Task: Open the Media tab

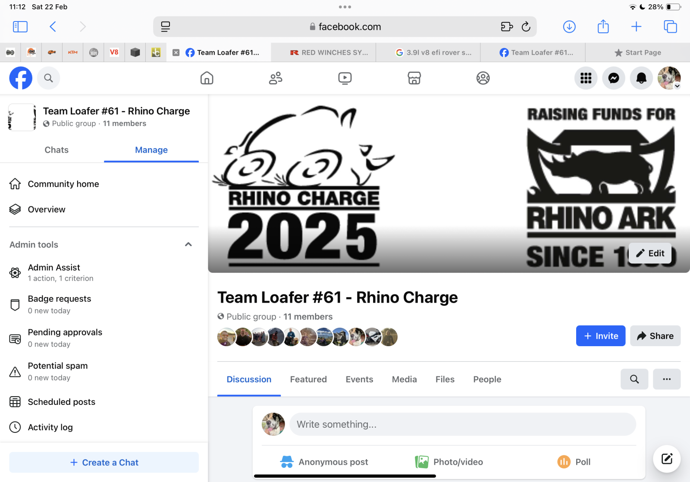Action: [x=405, y=379]
